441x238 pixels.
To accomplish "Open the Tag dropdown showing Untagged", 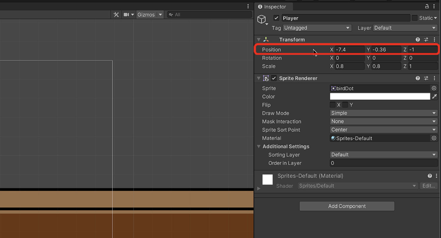I will coord(317,28).
